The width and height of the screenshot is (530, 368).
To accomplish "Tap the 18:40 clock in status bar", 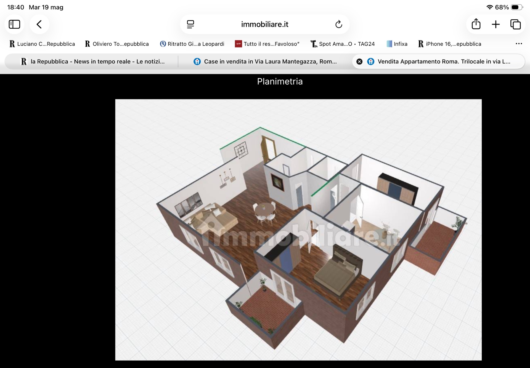I will click(x=16, y=7).
